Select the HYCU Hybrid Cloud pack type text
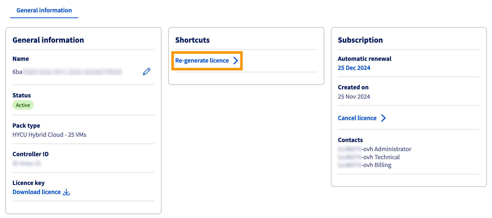Screen dimensions: 492x218 pos(49,134)
